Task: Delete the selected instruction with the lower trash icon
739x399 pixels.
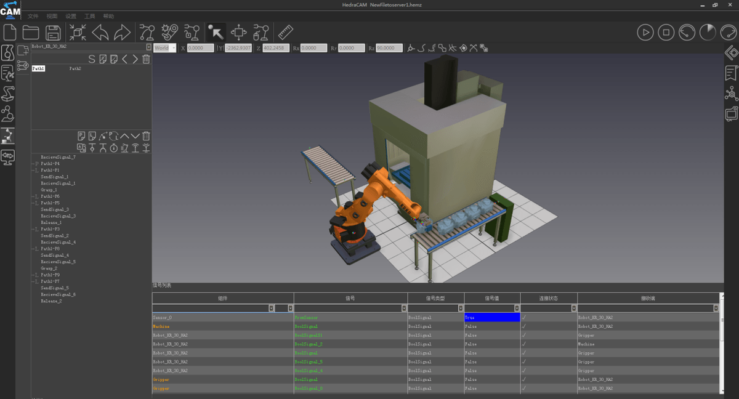Action: 146,136
